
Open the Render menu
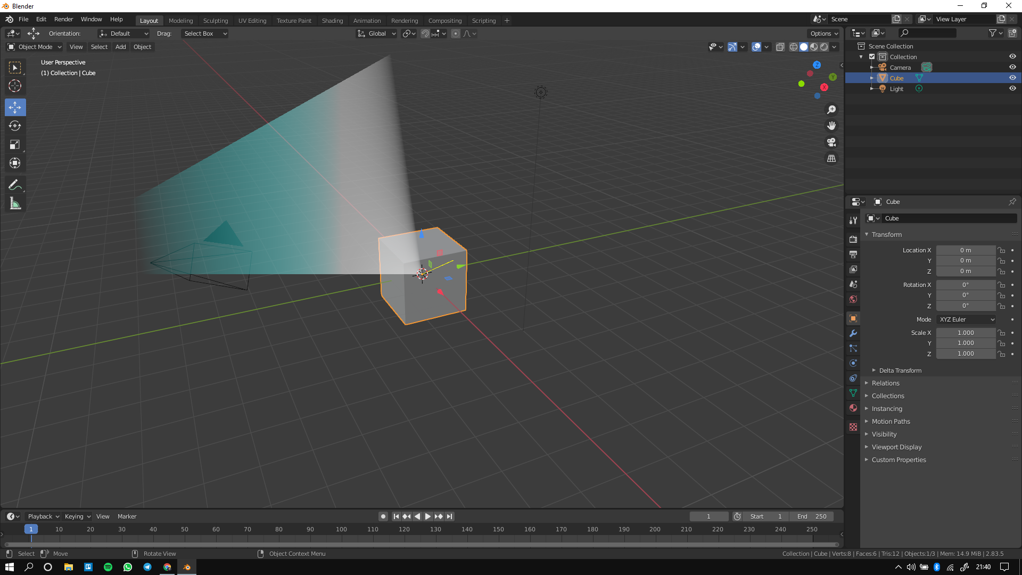63,19
